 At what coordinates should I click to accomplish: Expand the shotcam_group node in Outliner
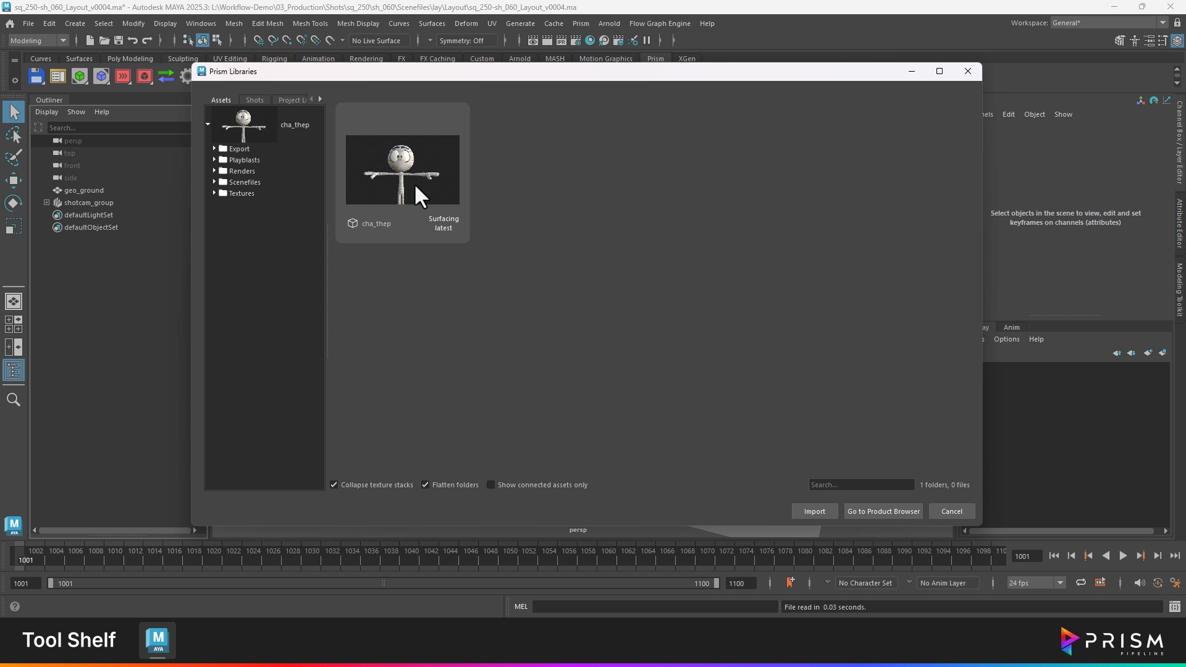(x=47, y=203)
